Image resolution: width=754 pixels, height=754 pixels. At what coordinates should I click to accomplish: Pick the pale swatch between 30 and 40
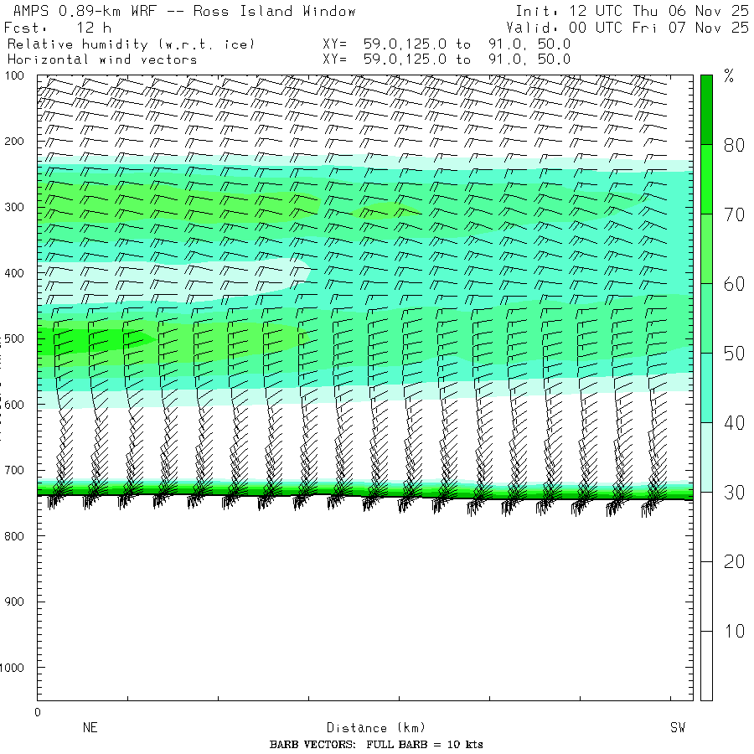[x=706, y=457]
